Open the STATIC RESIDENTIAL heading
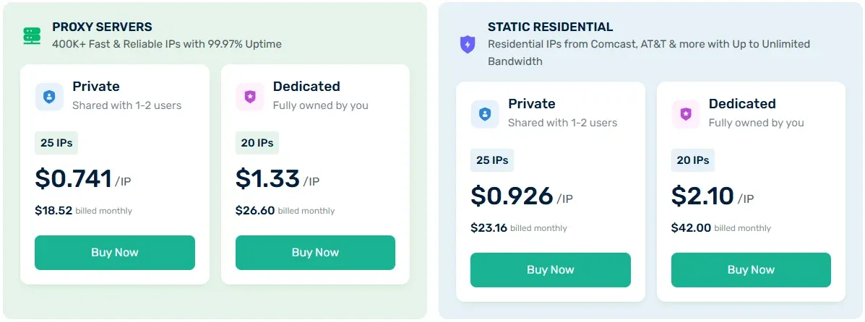 point(550,27)
